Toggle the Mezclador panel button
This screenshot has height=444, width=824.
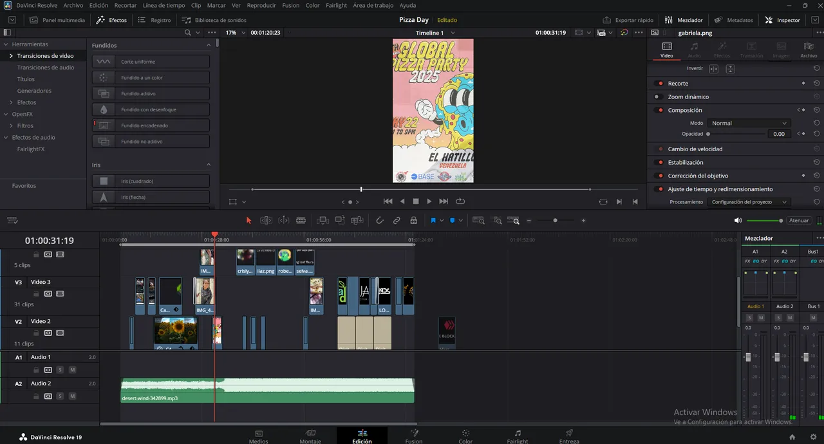[684, 20]
